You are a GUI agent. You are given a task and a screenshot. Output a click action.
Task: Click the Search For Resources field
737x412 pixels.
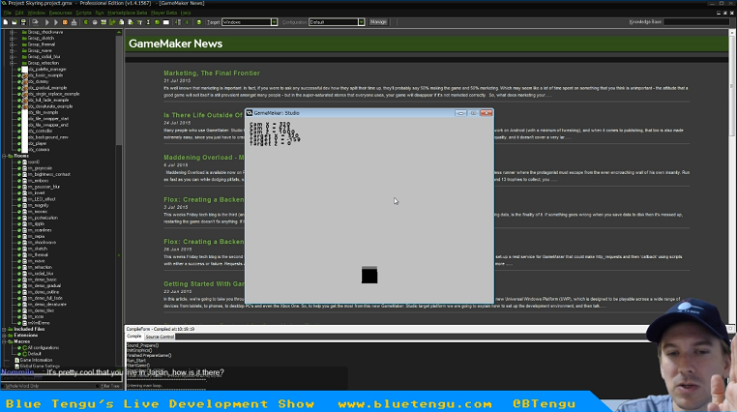click(x=61, y=378)
